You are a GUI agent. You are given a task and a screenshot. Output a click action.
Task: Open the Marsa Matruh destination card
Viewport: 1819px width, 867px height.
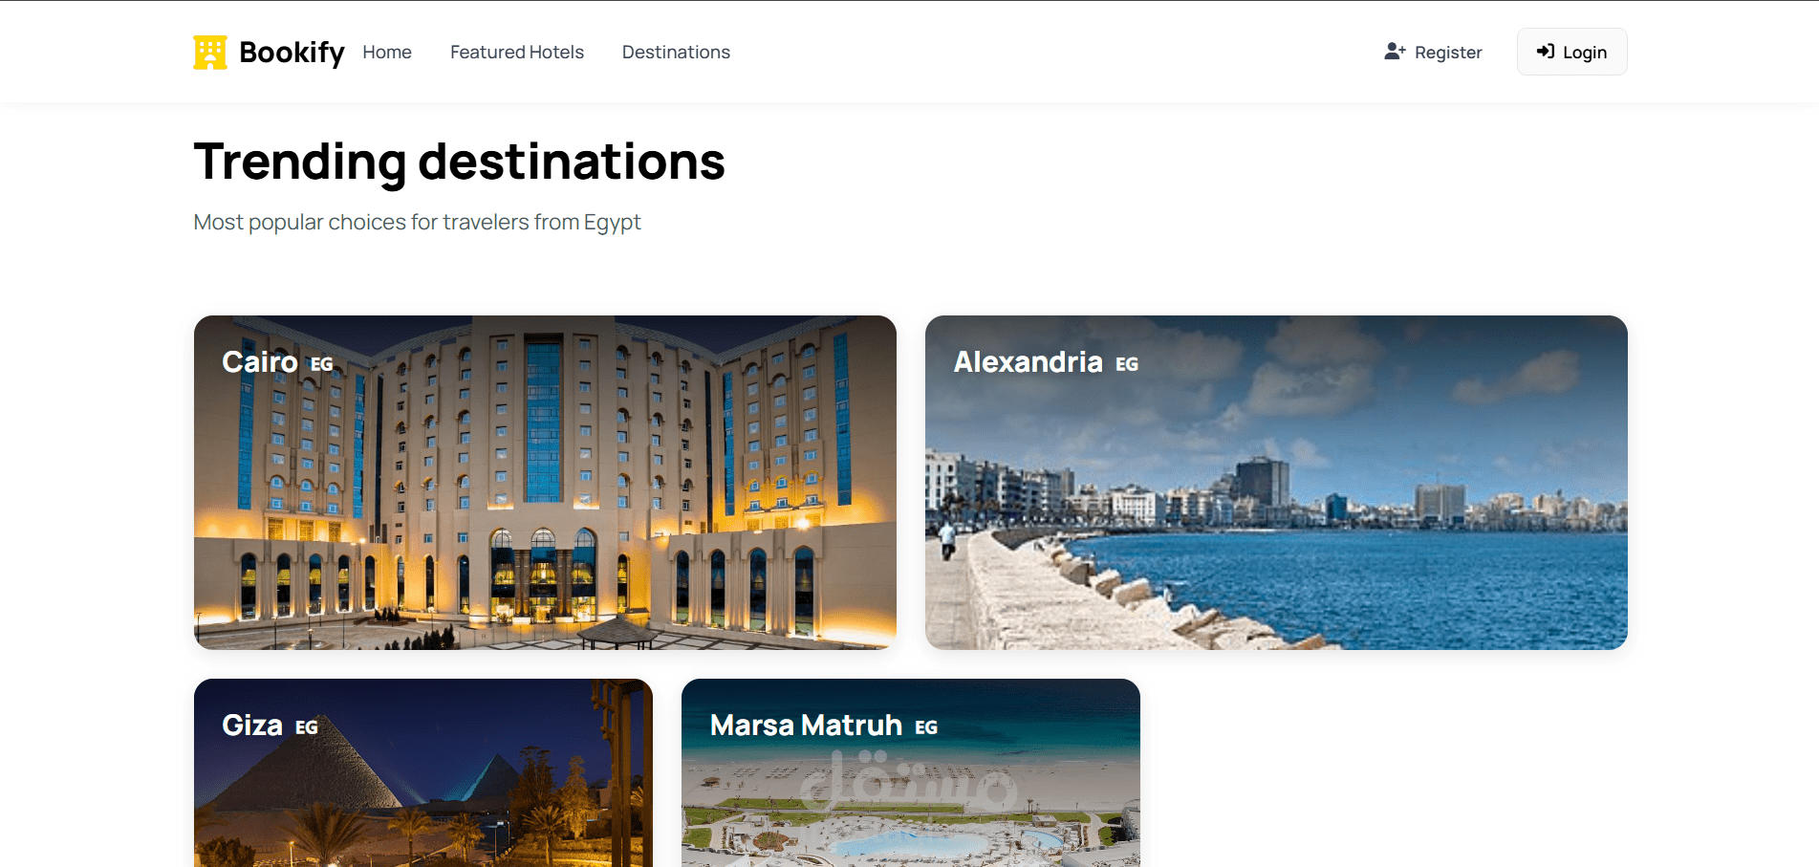point(911,772)
